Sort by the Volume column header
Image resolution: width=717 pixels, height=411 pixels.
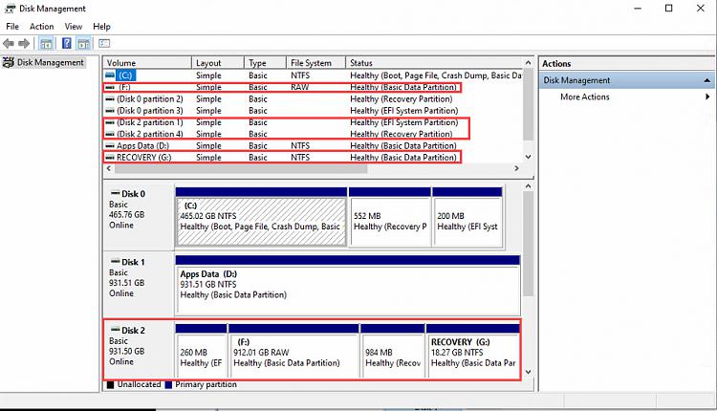147,63
